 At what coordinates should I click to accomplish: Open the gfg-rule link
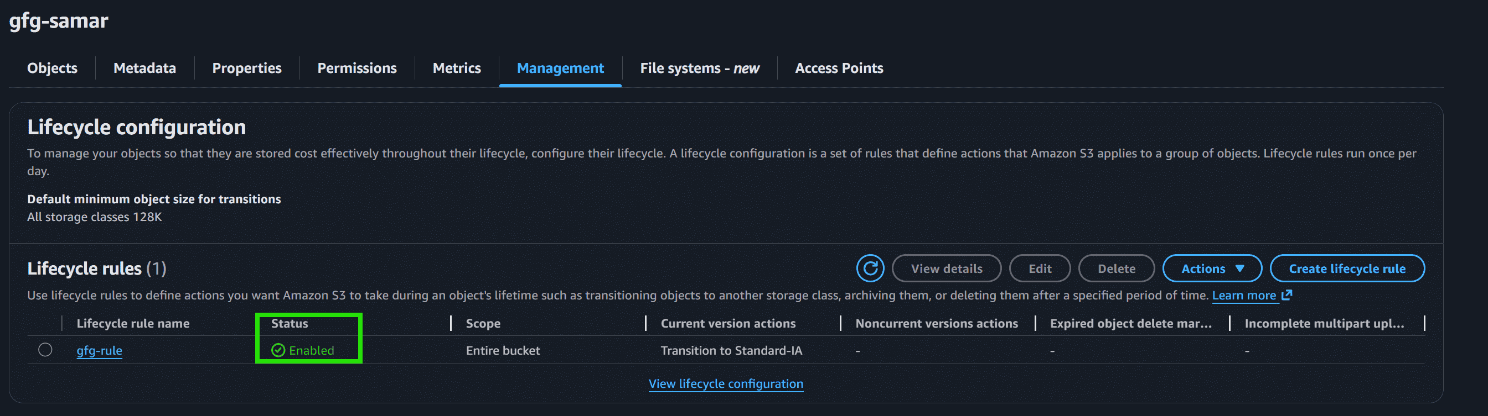pyautogui.click(x=99, y=350)
